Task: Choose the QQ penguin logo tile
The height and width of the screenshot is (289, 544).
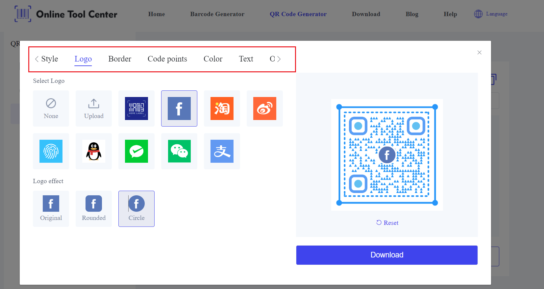Action: (x=94, y=151)
